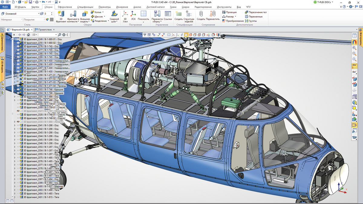Click the Преобразование command

click(x=233, y=21)
